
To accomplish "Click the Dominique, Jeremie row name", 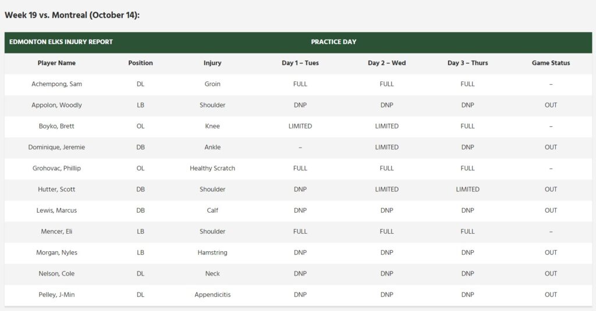I will tap(56, 147).
